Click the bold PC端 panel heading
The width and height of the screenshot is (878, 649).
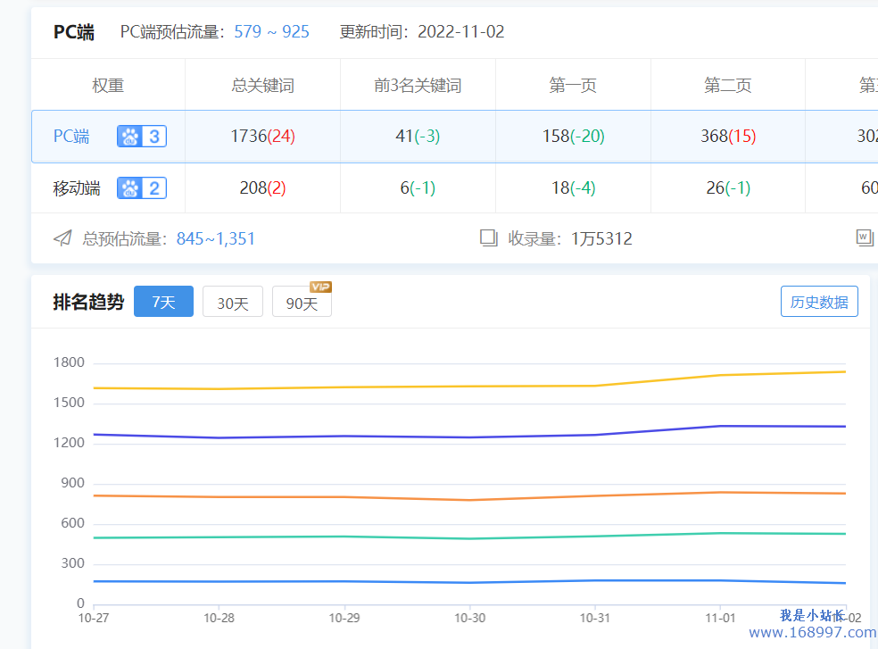tap(74, 32)
